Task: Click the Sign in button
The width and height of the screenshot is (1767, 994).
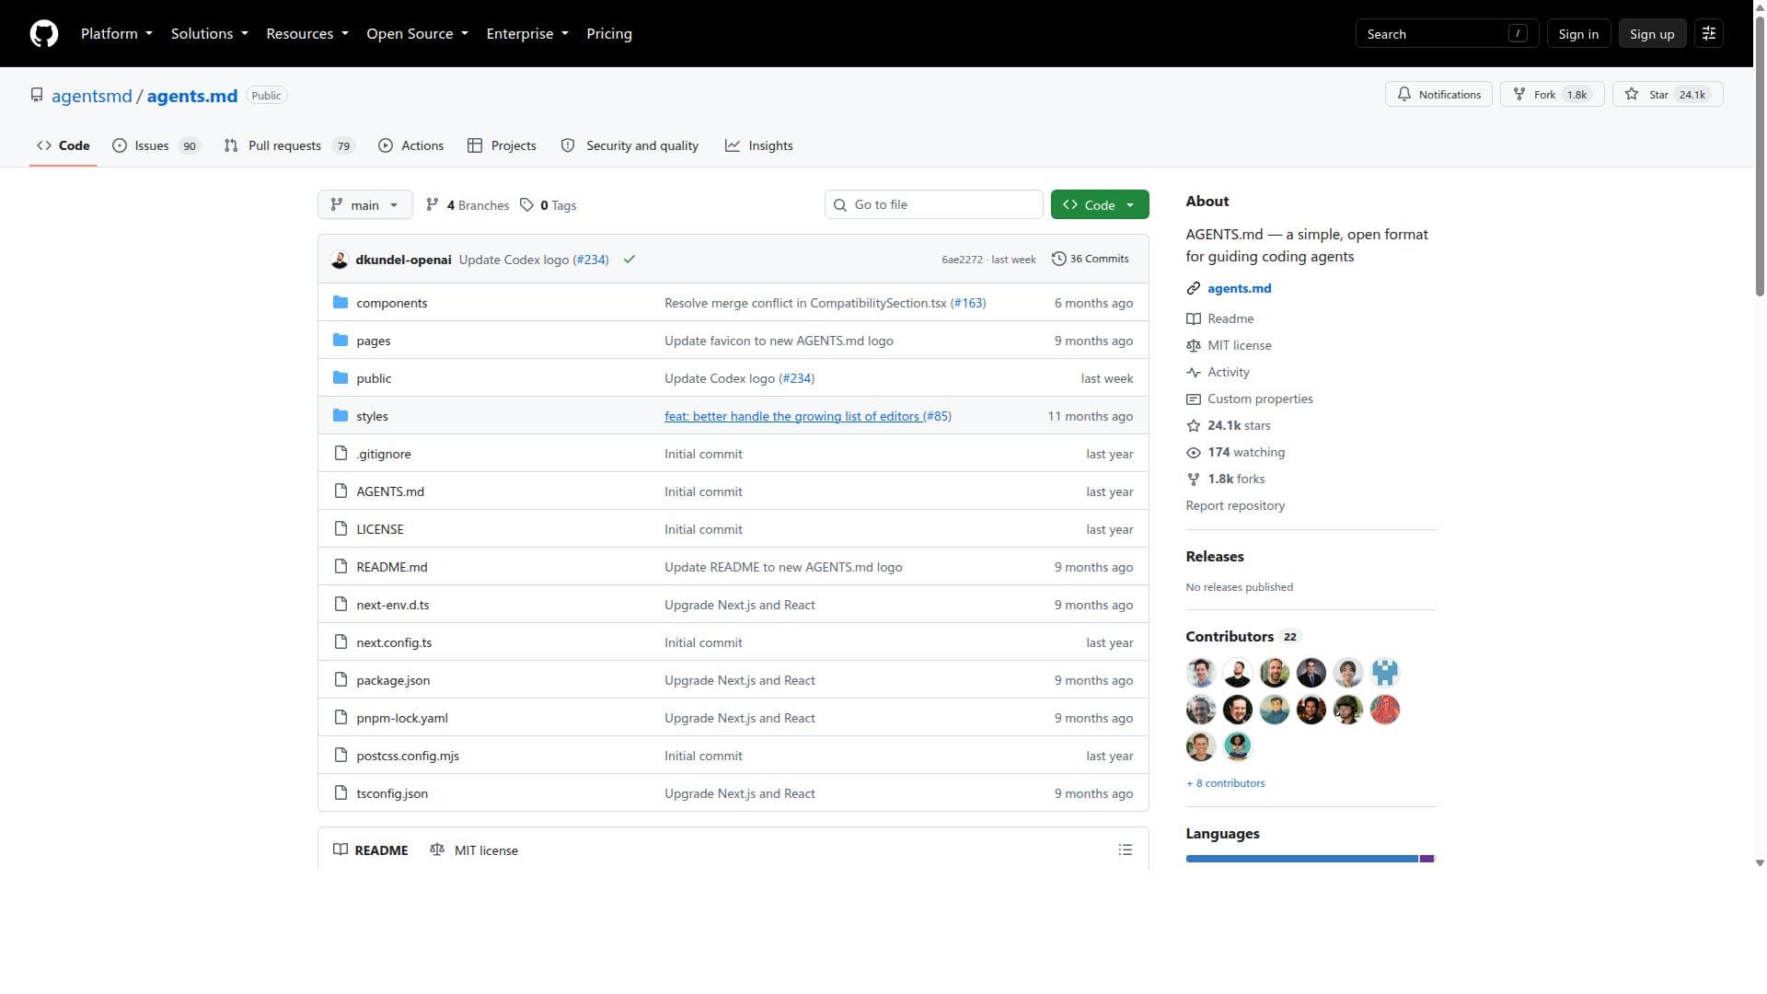Action: tap(1578, 34)
